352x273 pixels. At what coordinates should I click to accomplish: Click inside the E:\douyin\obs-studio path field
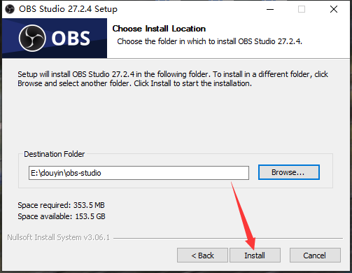pos(139,173)
